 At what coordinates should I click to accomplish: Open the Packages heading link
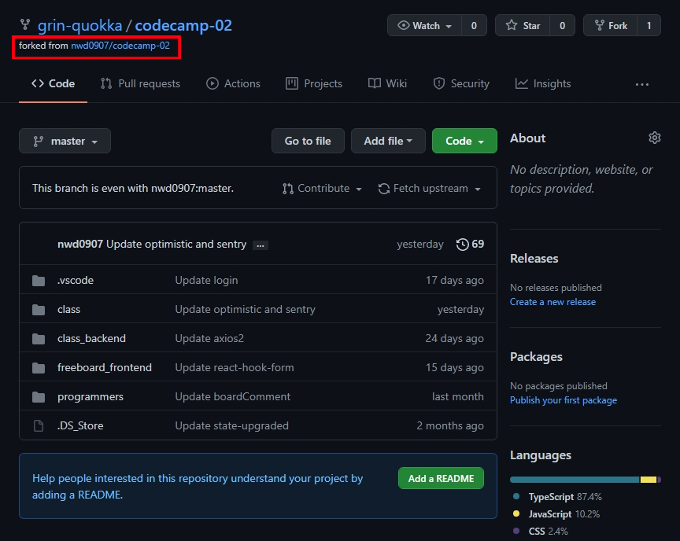click(x=537, y=356)
